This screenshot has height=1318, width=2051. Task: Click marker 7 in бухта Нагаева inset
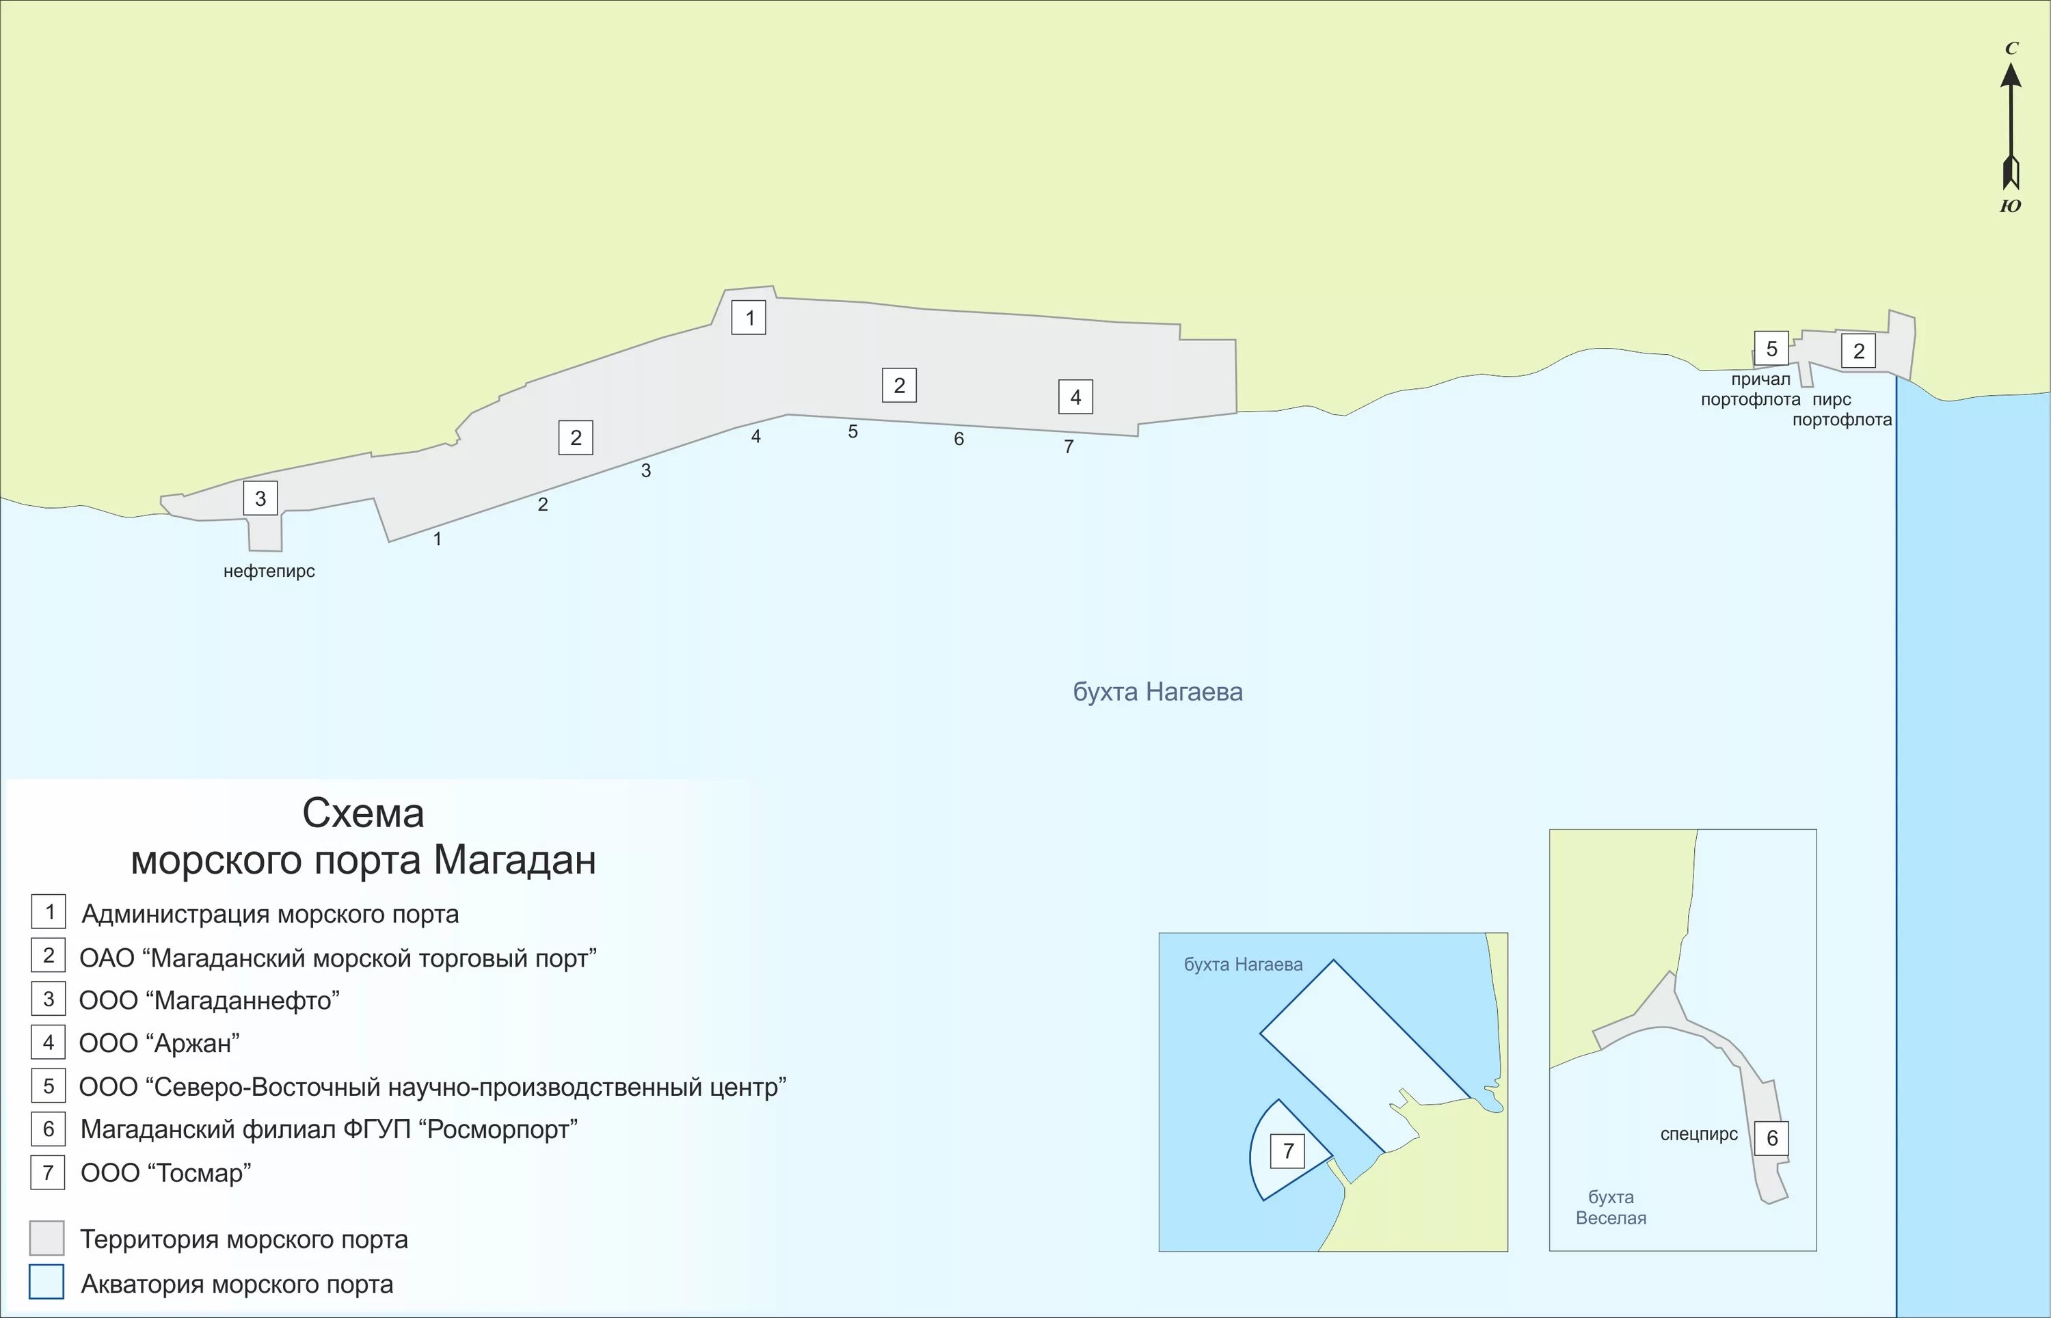1288,1151
